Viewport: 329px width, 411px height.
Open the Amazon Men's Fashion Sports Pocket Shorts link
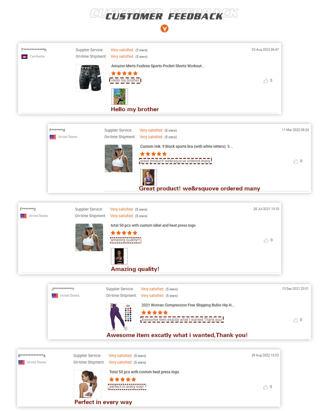pyautogui.click(x=157, y=66)
